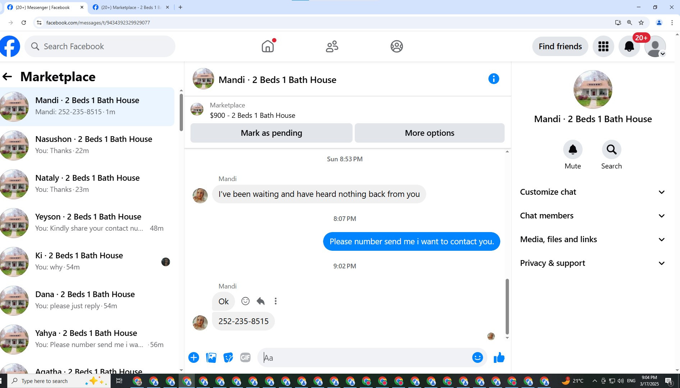Open the Facebook menu grid icon
The height and width of the screenshot is (388, 680).
[603, 46]
